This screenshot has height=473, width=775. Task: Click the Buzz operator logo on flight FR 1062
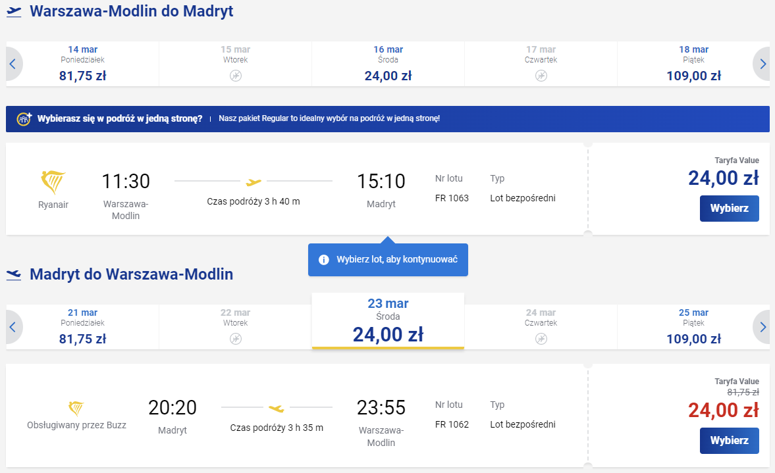76,409
